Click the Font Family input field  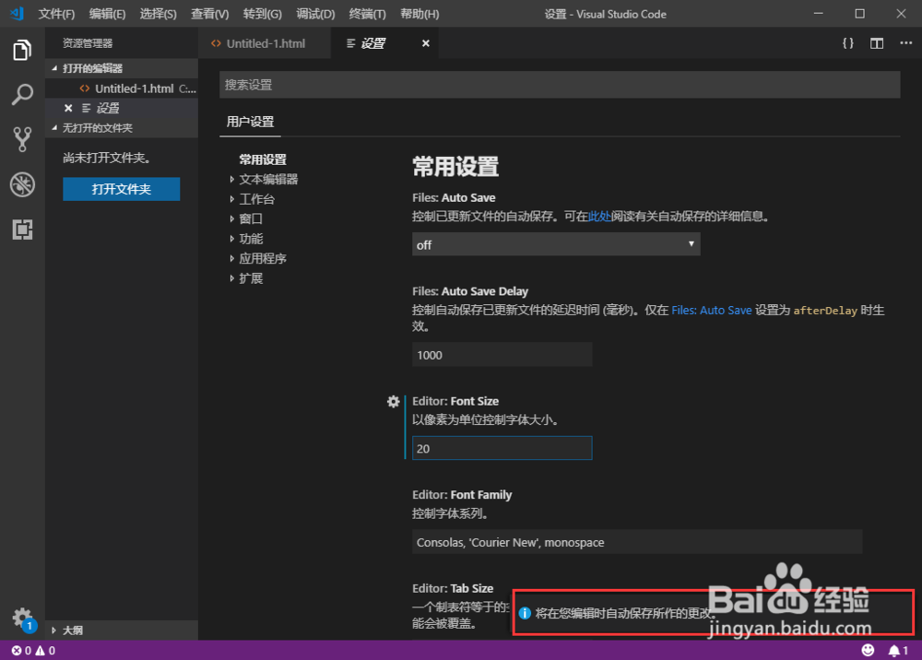[x=637, y=542]
